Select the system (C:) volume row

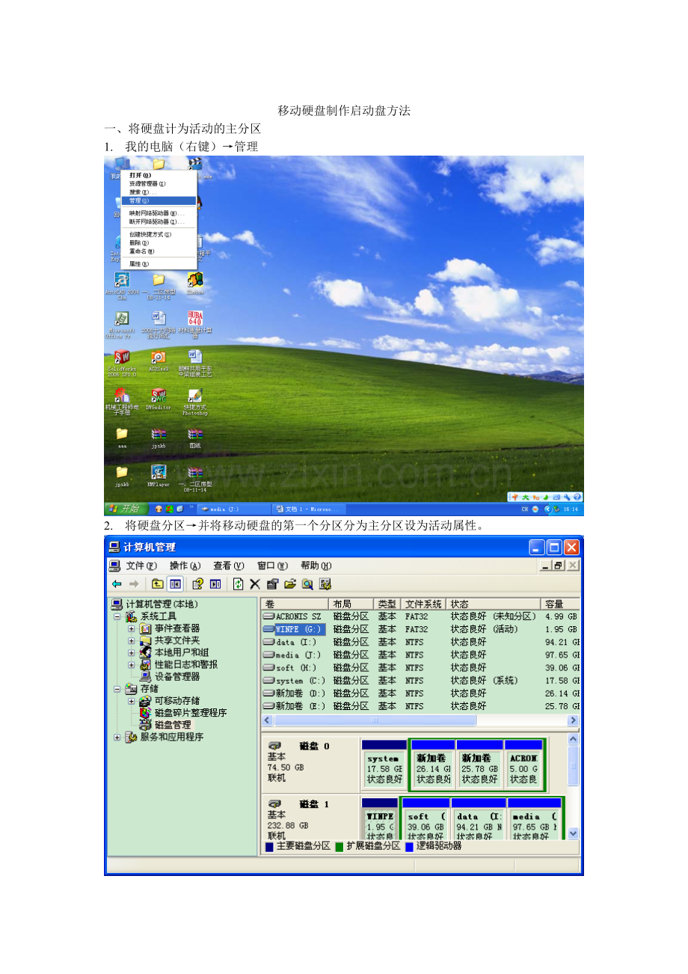[420, 681]
